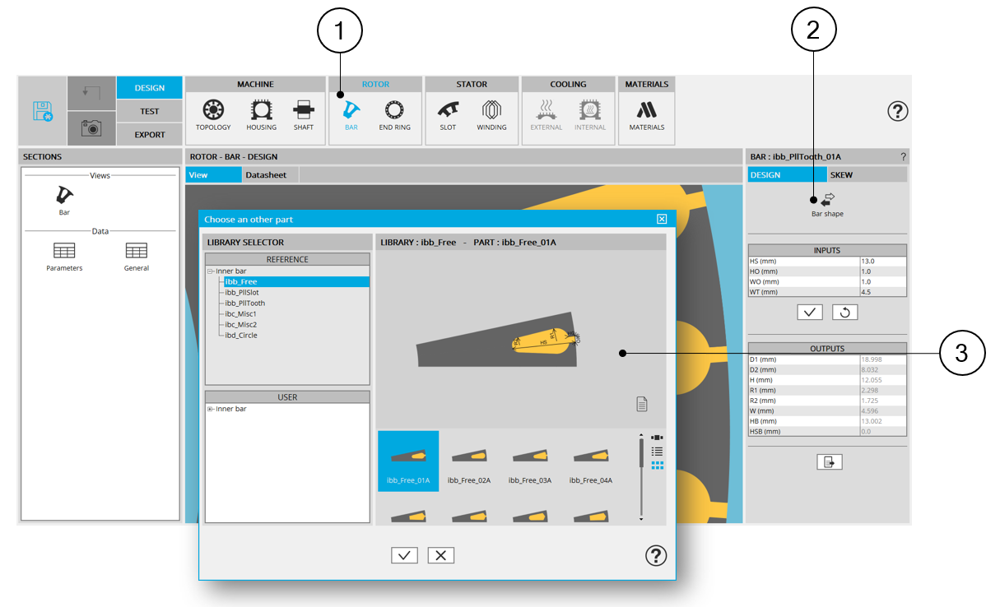Screen dimensions: 1000x607
Task: Open the SKEW tab
Action: pos(841,175)
